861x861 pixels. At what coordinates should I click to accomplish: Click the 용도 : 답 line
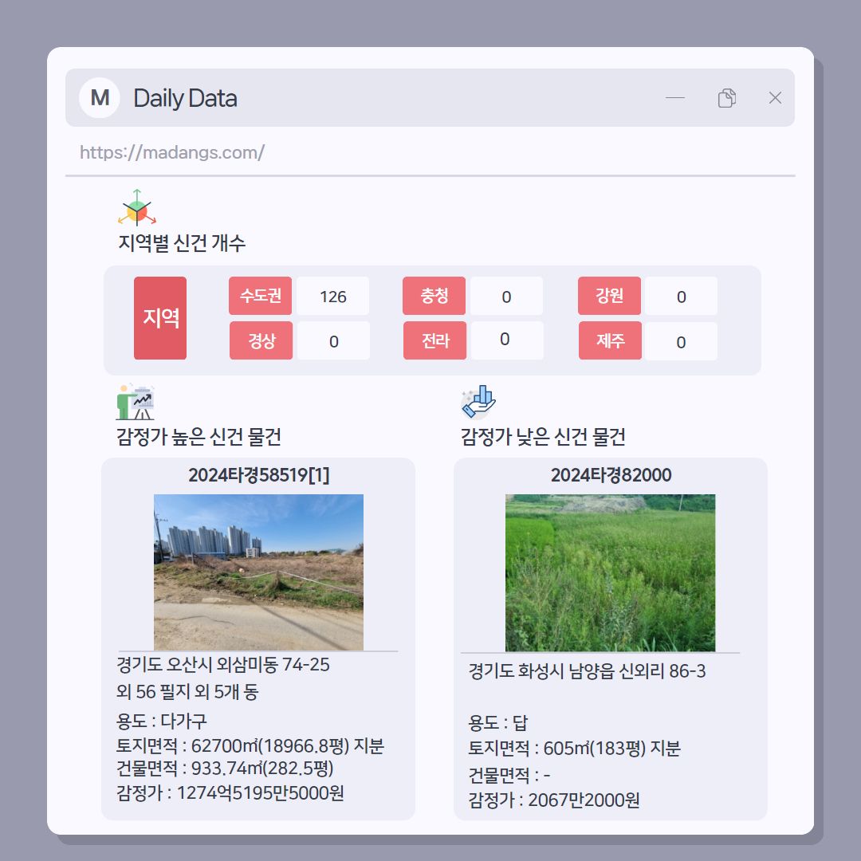coord(497,722)
